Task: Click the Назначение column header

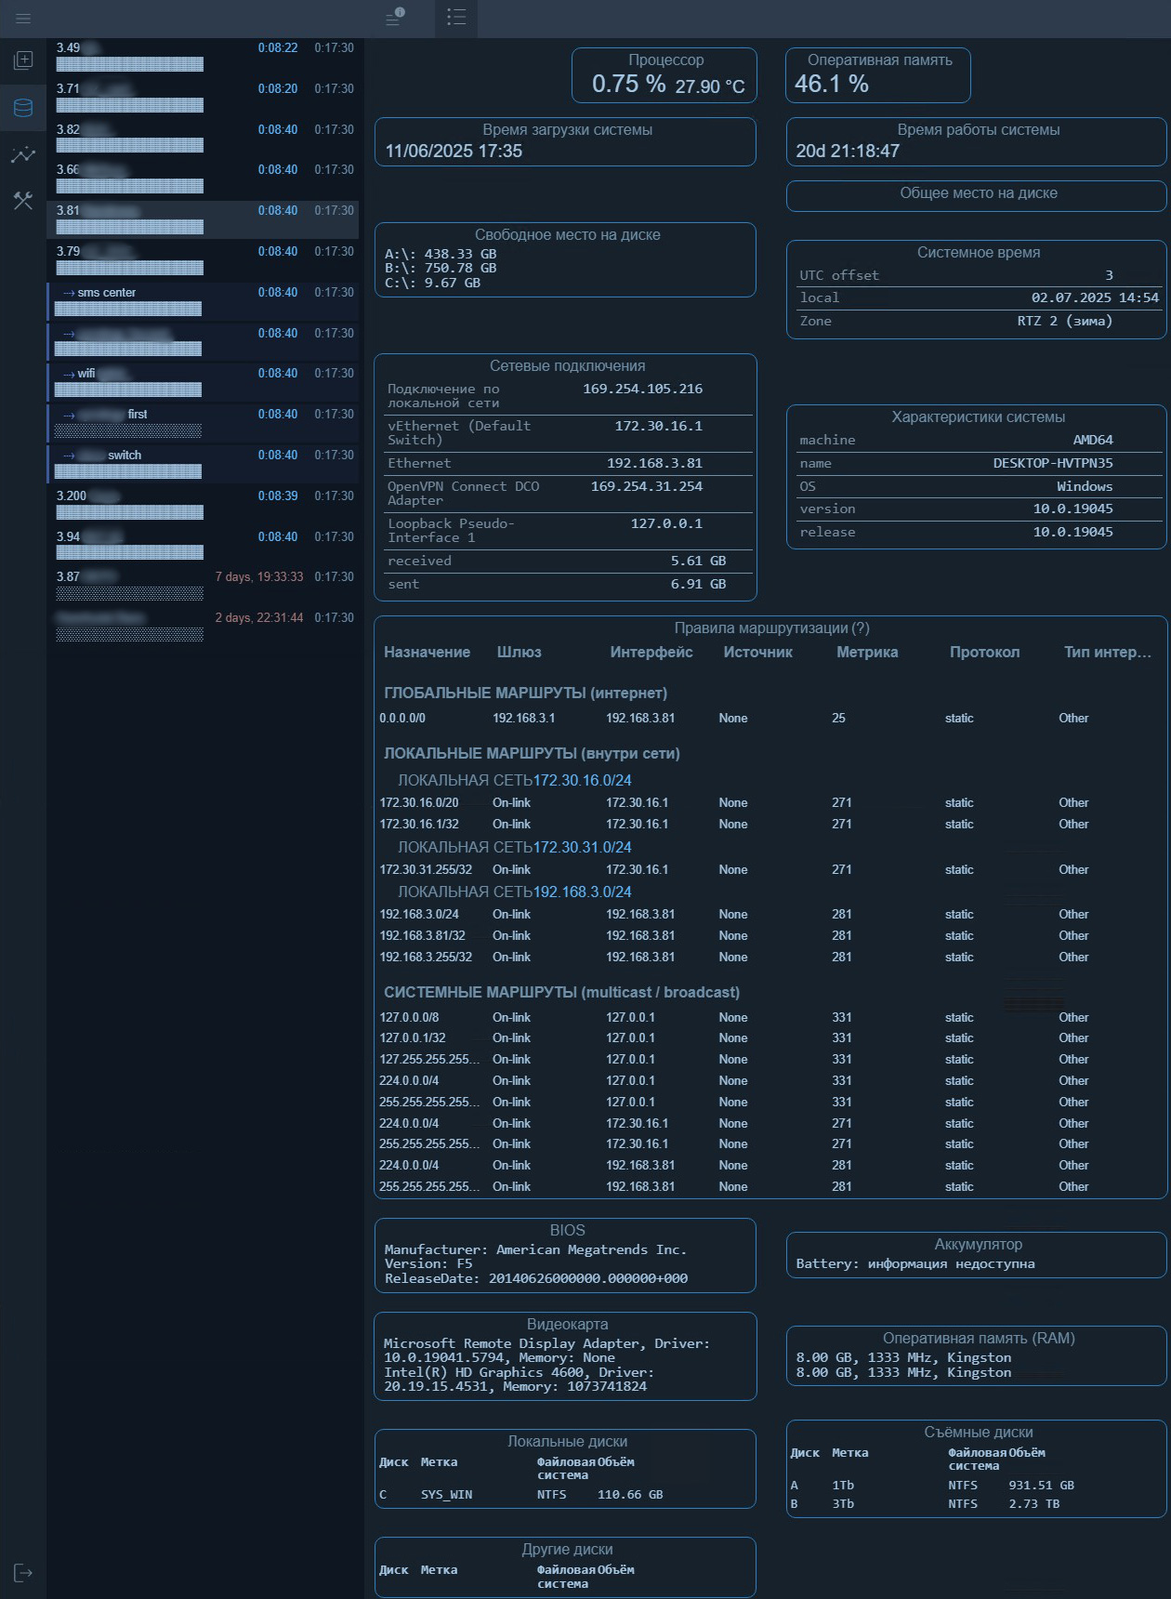Action: [427, 652]
